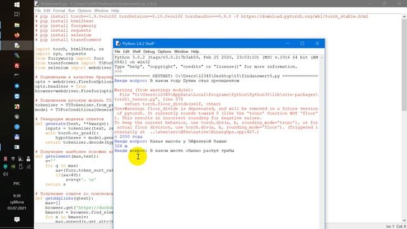Open Format menu in editor window
Viewport: 407px width, 229px height.
[59, 10]
